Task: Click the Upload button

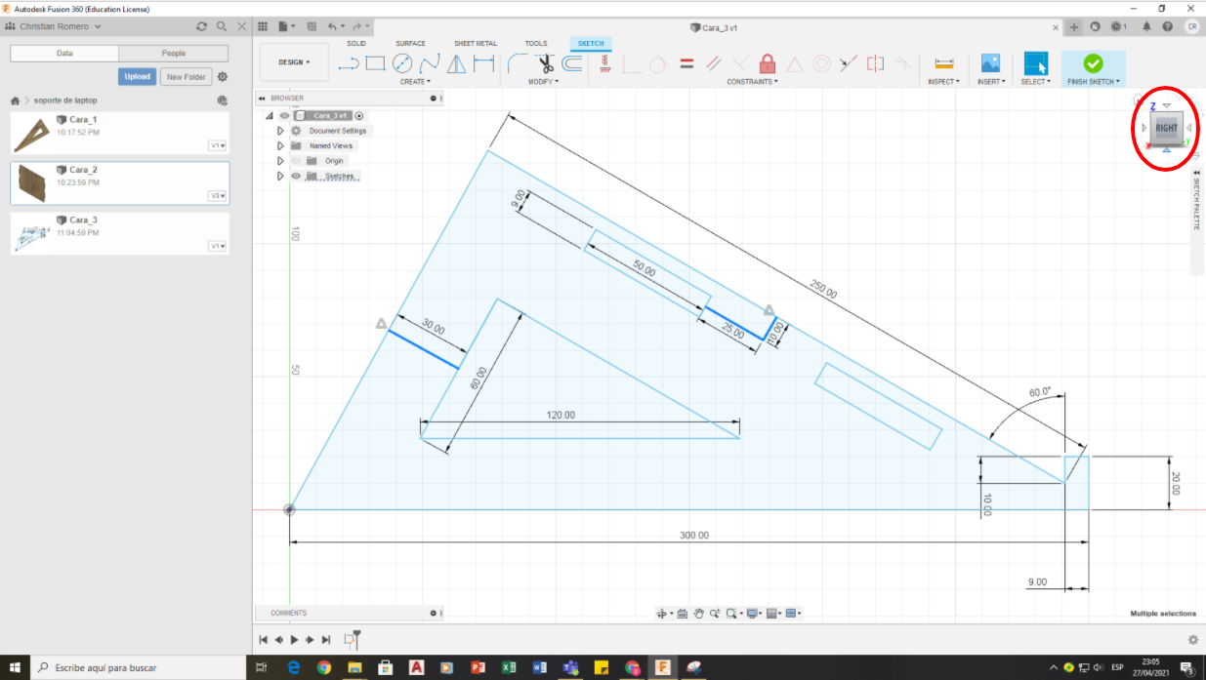Action: click(138, 76)
